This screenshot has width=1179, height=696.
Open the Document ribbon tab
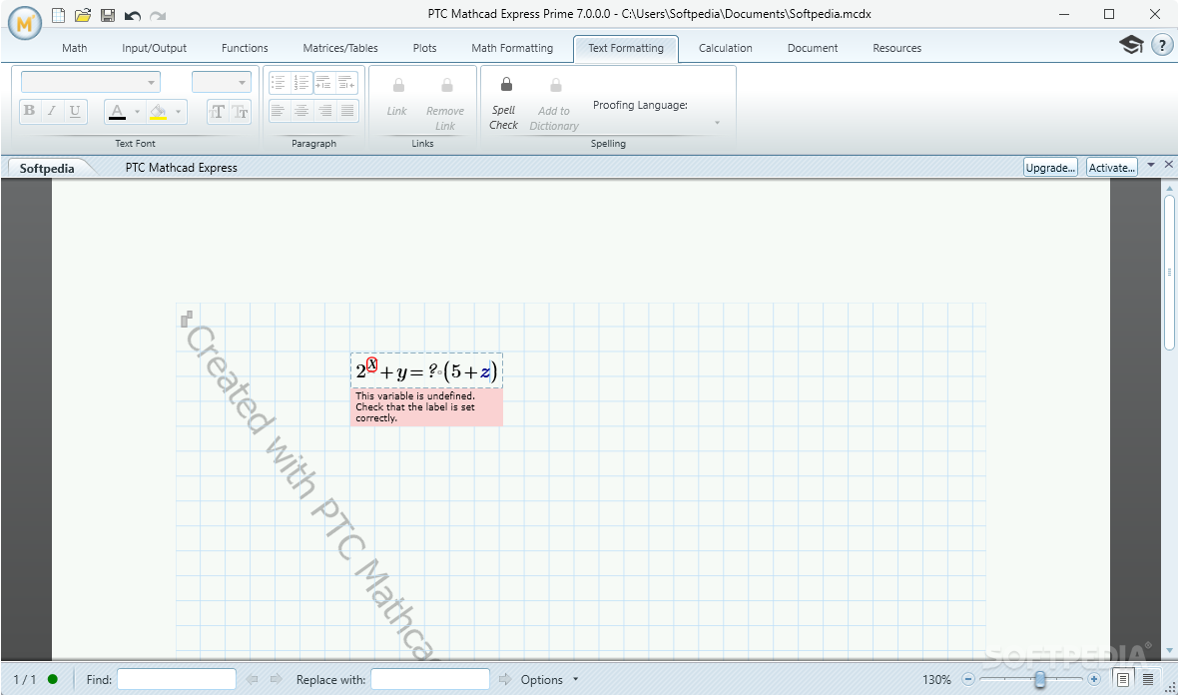coord(813,48)
